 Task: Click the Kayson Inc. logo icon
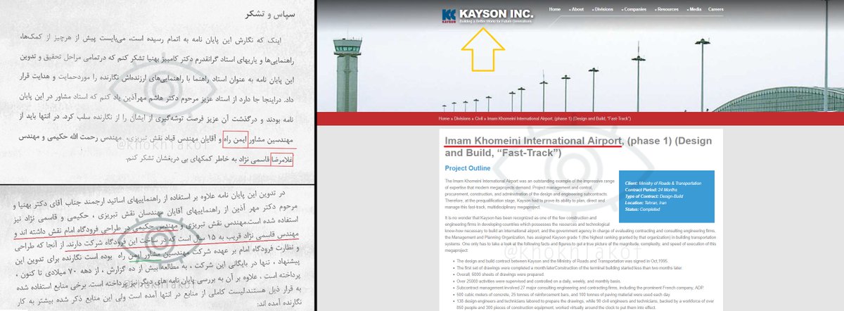coord(449,15)
